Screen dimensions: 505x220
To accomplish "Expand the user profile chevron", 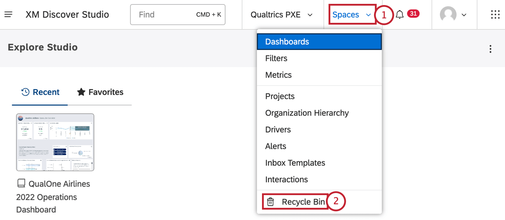I will (x=464, y=15).
